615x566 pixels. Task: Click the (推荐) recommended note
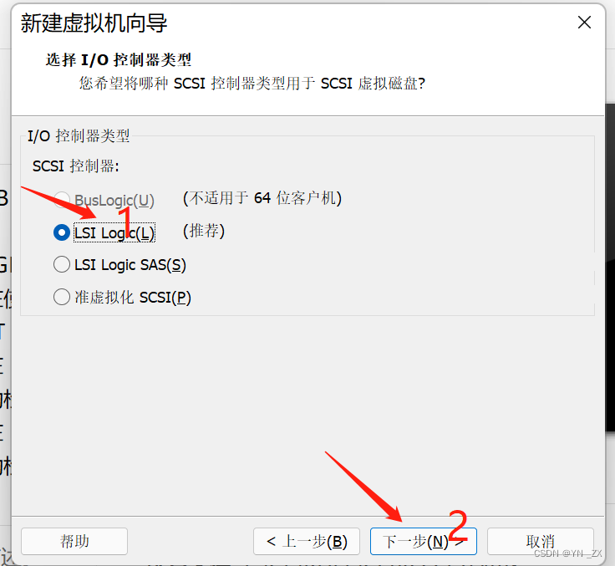204,231
